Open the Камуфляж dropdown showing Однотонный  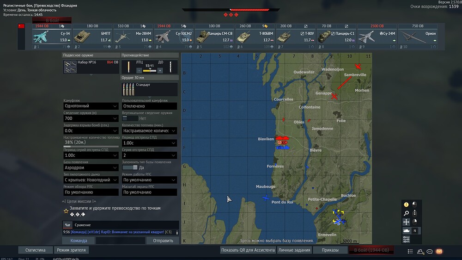[91, 106]
